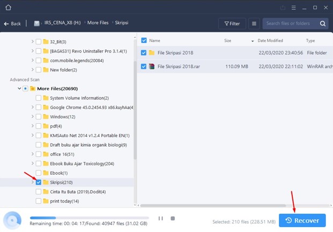Select the office 16(51) folder icon
This screenshot has width=333, height=232.
coord(46,154)
